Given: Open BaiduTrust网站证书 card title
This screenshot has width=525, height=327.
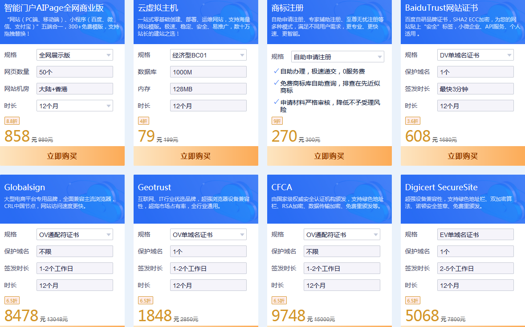Looking at the screenshot, I should click(441, 8).
